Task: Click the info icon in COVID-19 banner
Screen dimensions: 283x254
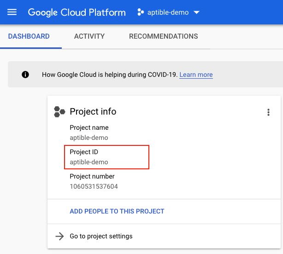Action: pyautogui.click(x=25, y=75)
